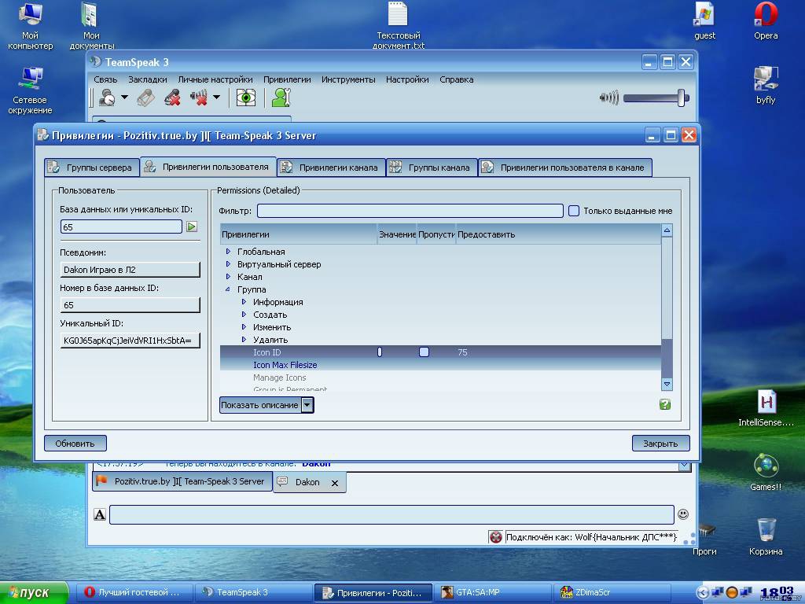Click the Обновить button
The image size is (805, 604).
(x=75, y=444)
